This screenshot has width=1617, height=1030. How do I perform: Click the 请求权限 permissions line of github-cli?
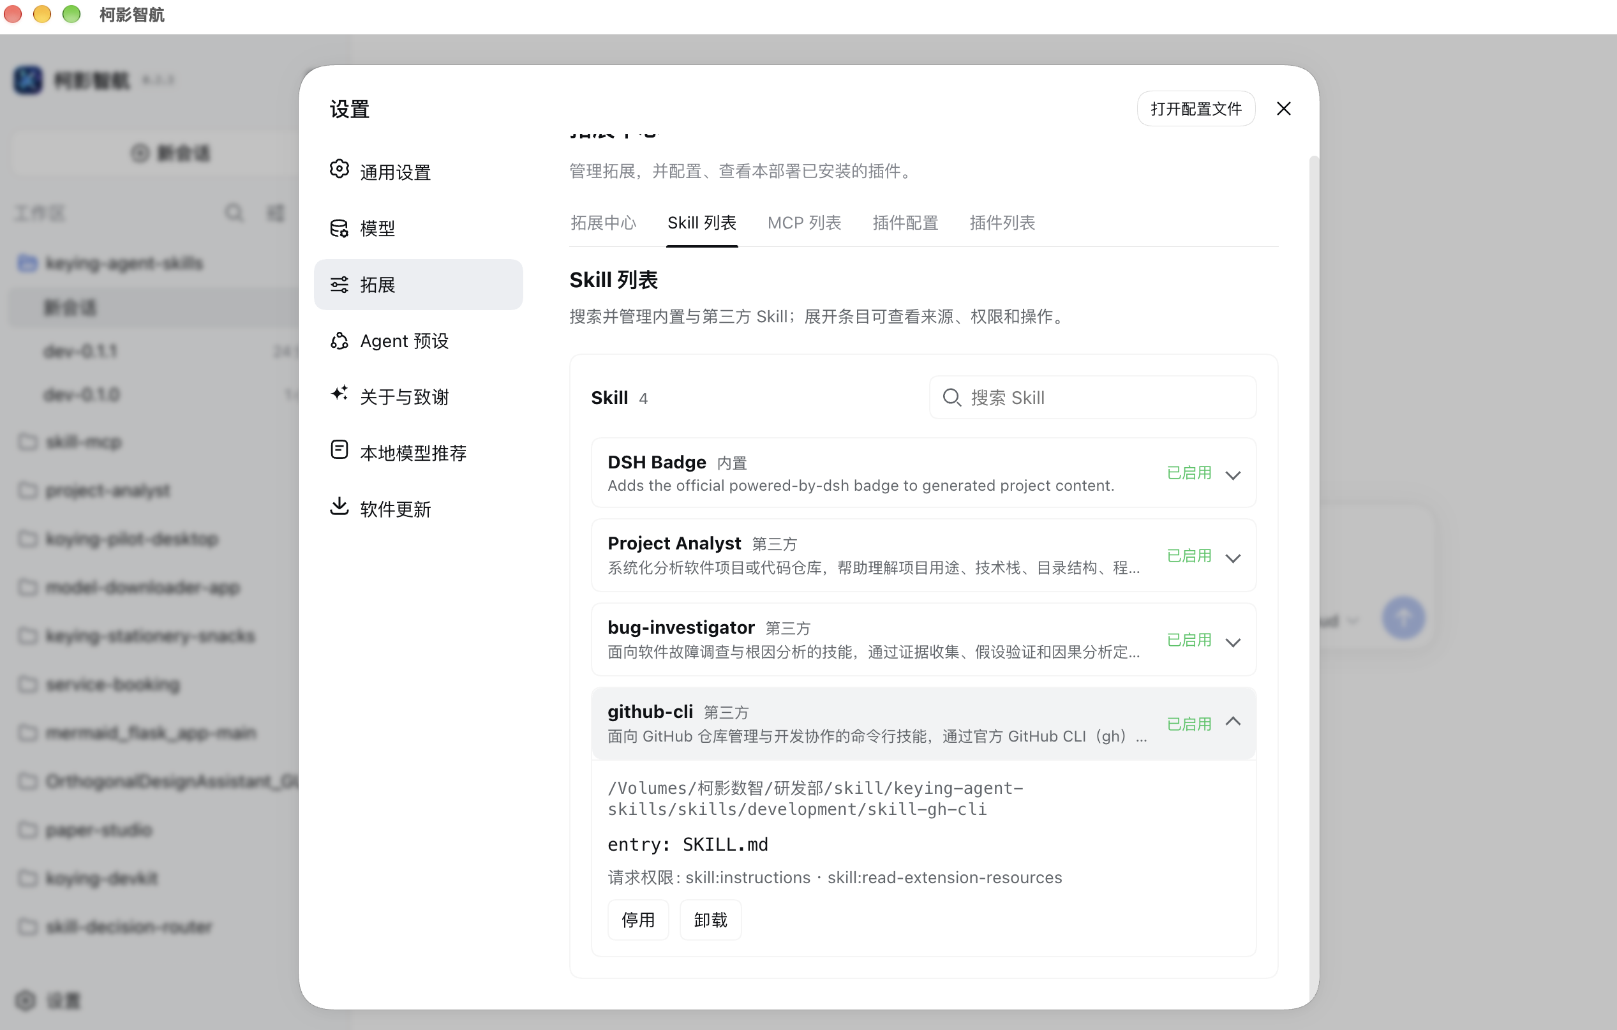(835, 877)
